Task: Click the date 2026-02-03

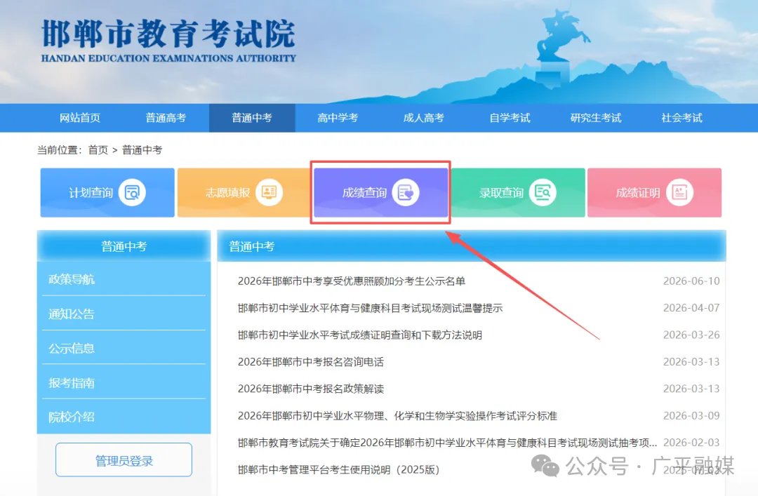Action: [691, 443]
